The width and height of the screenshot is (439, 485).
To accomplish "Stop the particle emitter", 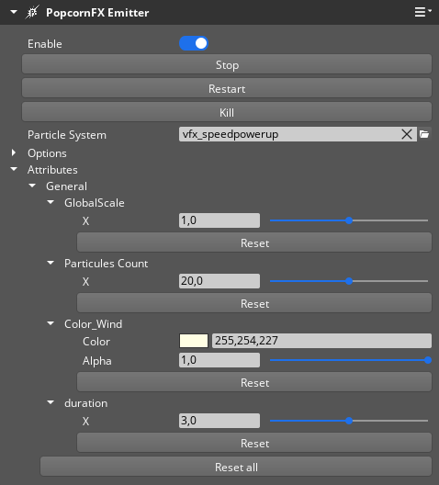I will pos(227,64).
